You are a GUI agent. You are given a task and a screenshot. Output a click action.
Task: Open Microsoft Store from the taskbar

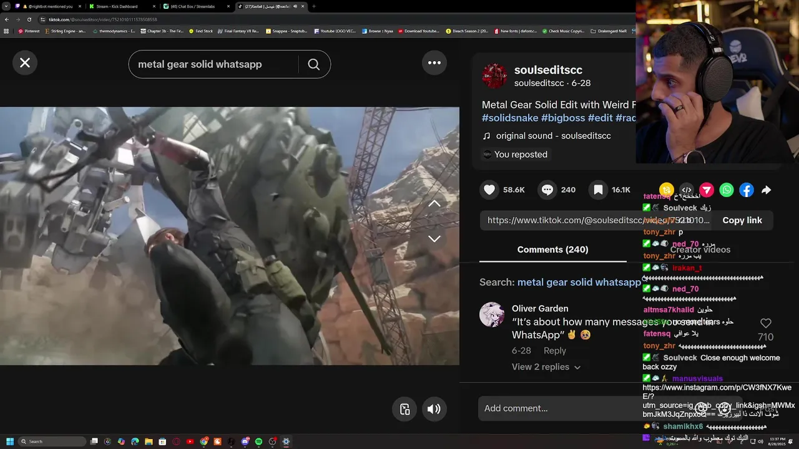click(x=162, y=442)
